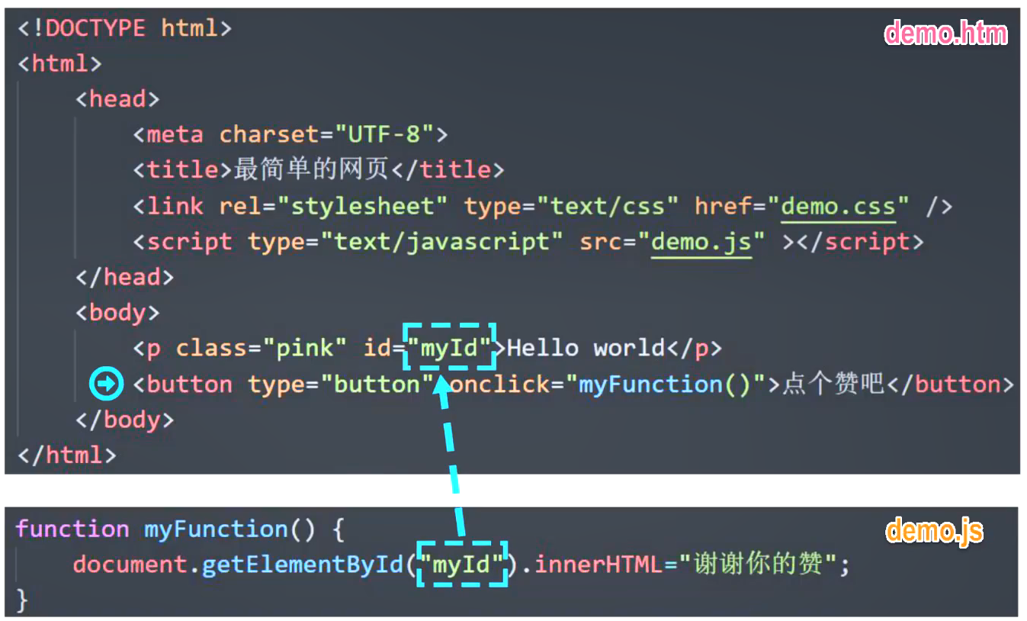Click the closing brace of myFunction
The width and height of the screenshot is (1027, 621).
click(21, 600)
